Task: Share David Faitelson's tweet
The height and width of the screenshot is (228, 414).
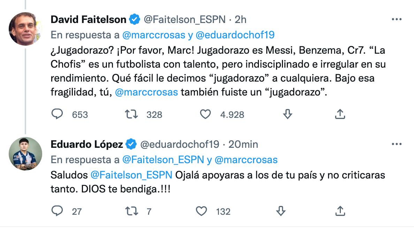Action: 340,114
